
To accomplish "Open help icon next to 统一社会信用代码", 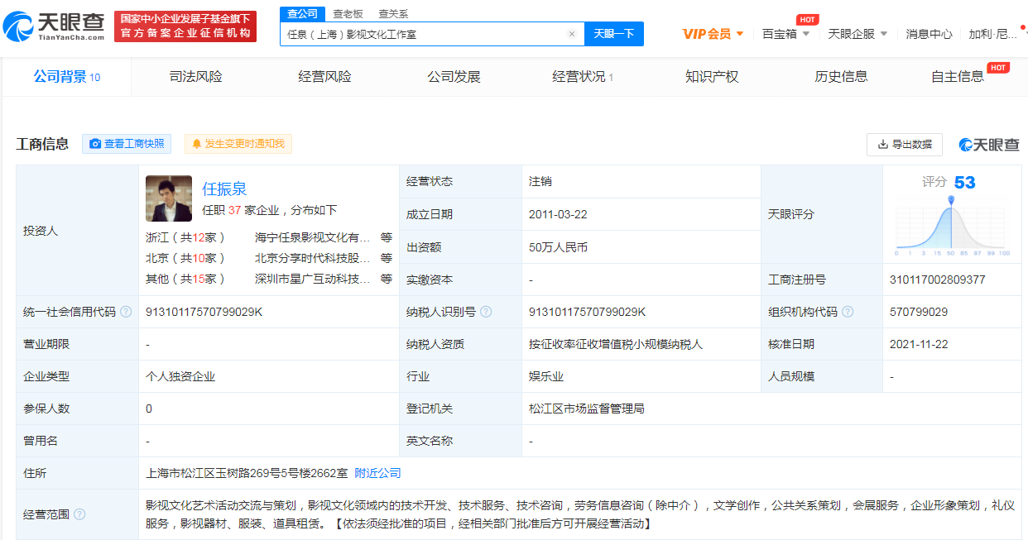I will point(126,312).
